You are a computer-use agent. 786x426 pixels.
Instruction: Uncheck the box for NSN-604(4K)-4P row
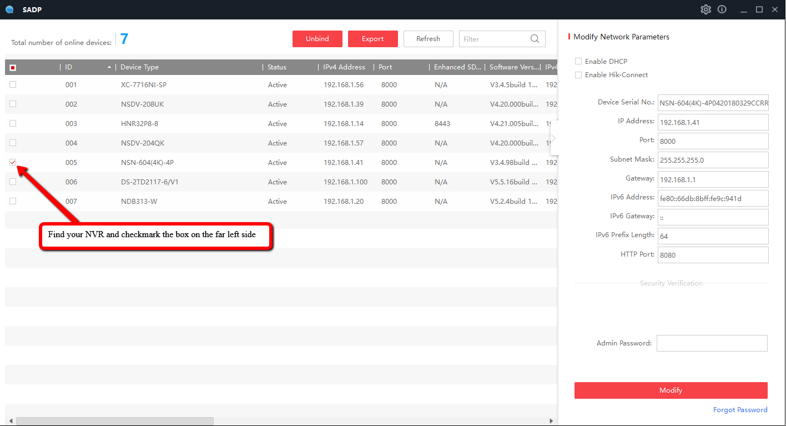(x=13, y=162)
